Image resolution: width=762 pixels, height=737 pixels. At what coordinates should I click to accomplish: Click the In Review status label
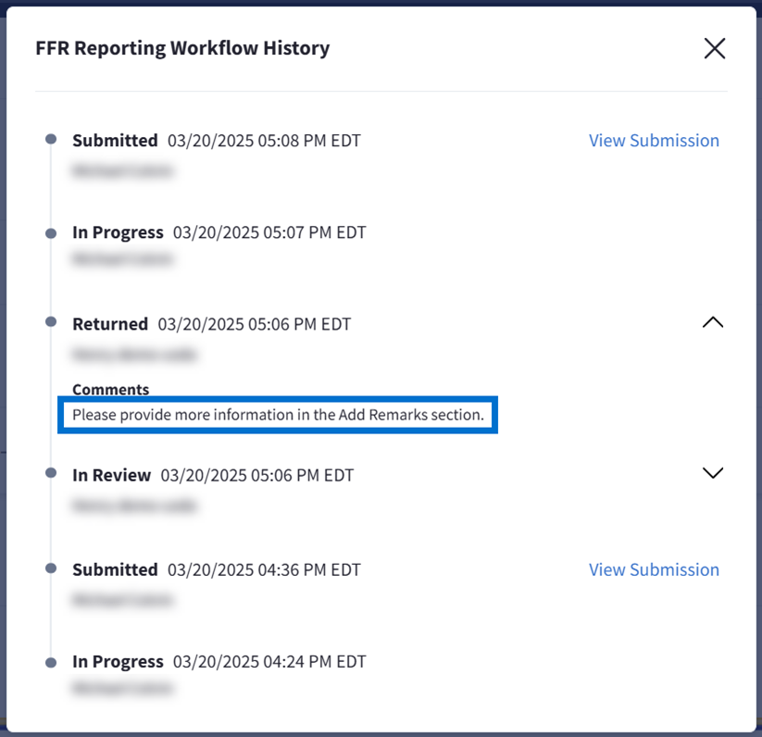click(111, 475)
